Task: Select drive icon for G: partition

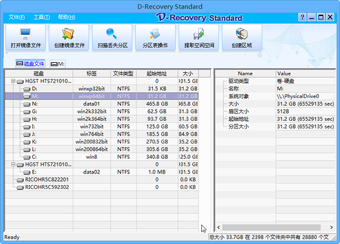Action: [27, 112]
